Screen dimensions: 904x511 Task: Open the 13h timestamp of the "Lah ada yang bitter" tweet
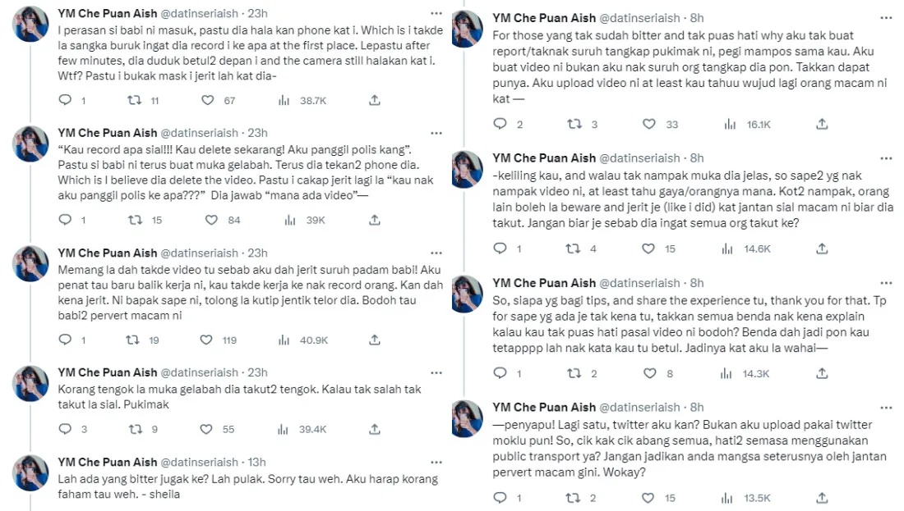[x=256, y=462]
